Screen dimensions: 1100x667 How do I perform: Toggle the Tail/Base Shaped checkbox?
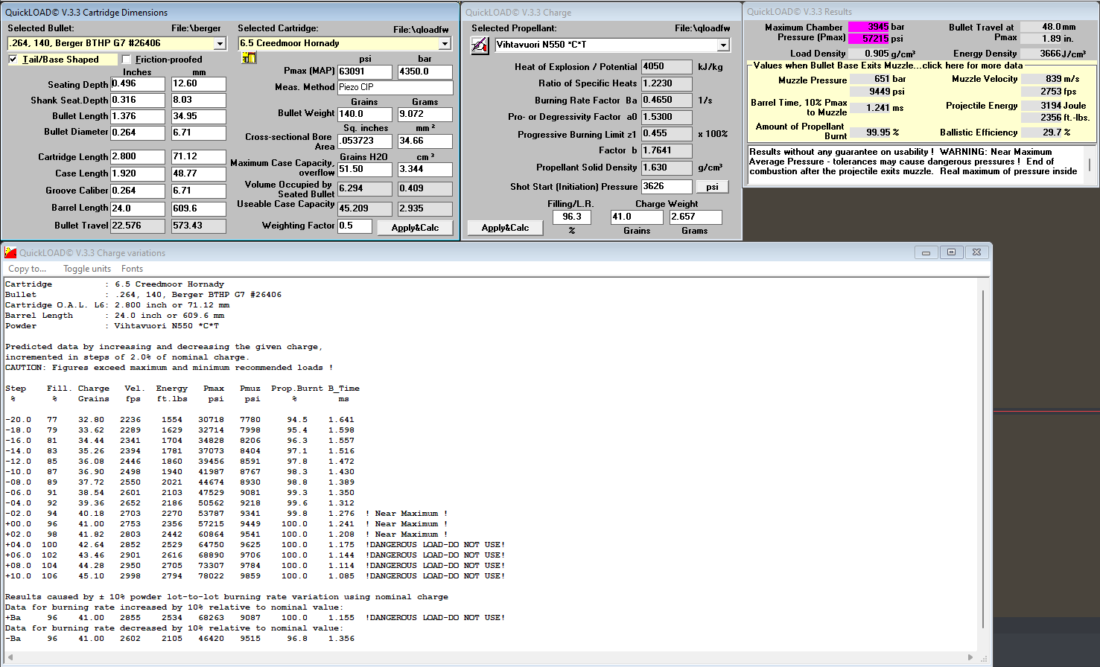13,60
